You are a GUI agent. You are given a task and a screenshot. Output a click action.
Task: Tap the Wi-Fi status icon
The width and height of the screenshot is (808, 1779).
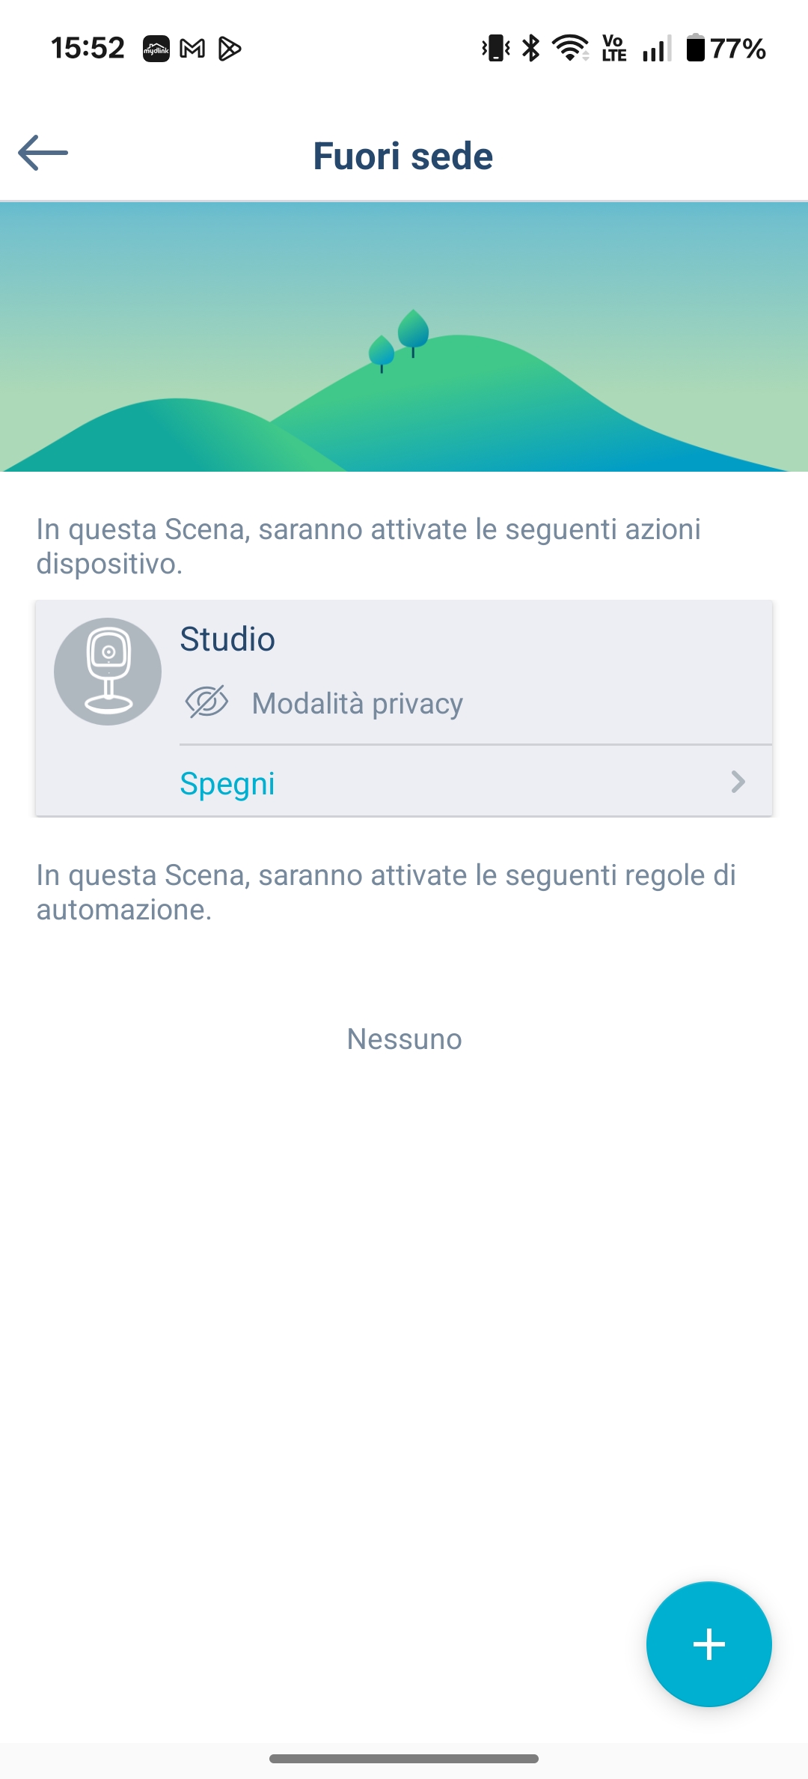[x=570, y=49]
